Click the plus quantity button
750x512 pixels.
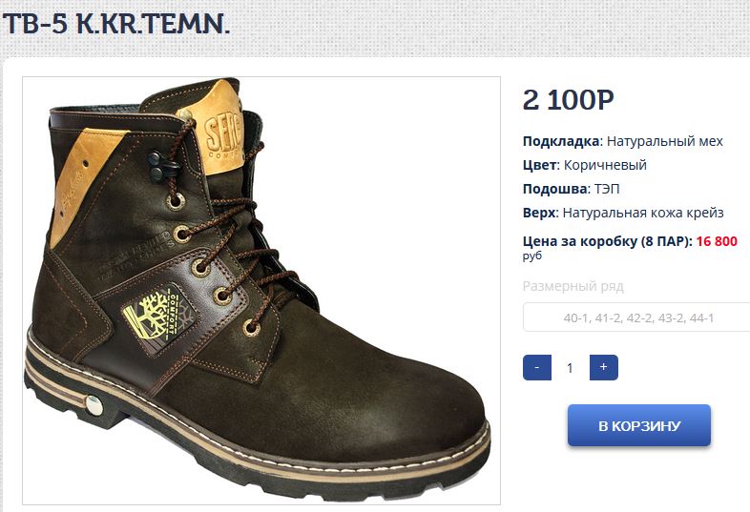coord(603,367)
